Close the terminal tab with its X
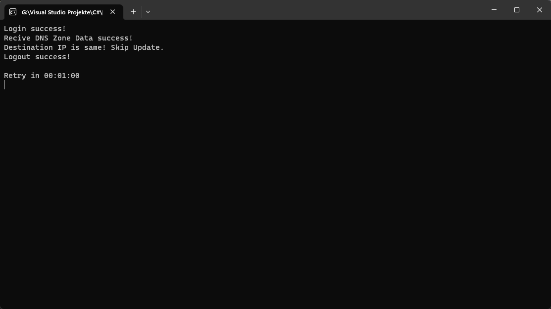Viewport: 551px width, 309px height. [x=113, y=12]
